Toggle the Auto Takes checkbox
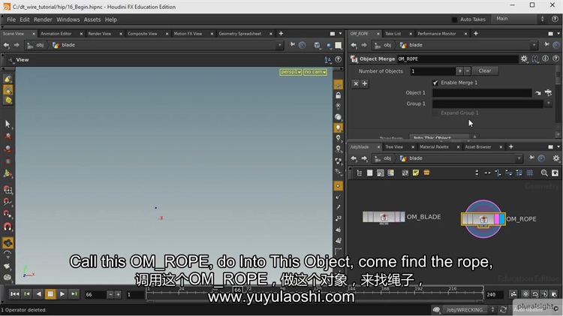The height and width of the screenshot is (316, 563). coord(454,20)
